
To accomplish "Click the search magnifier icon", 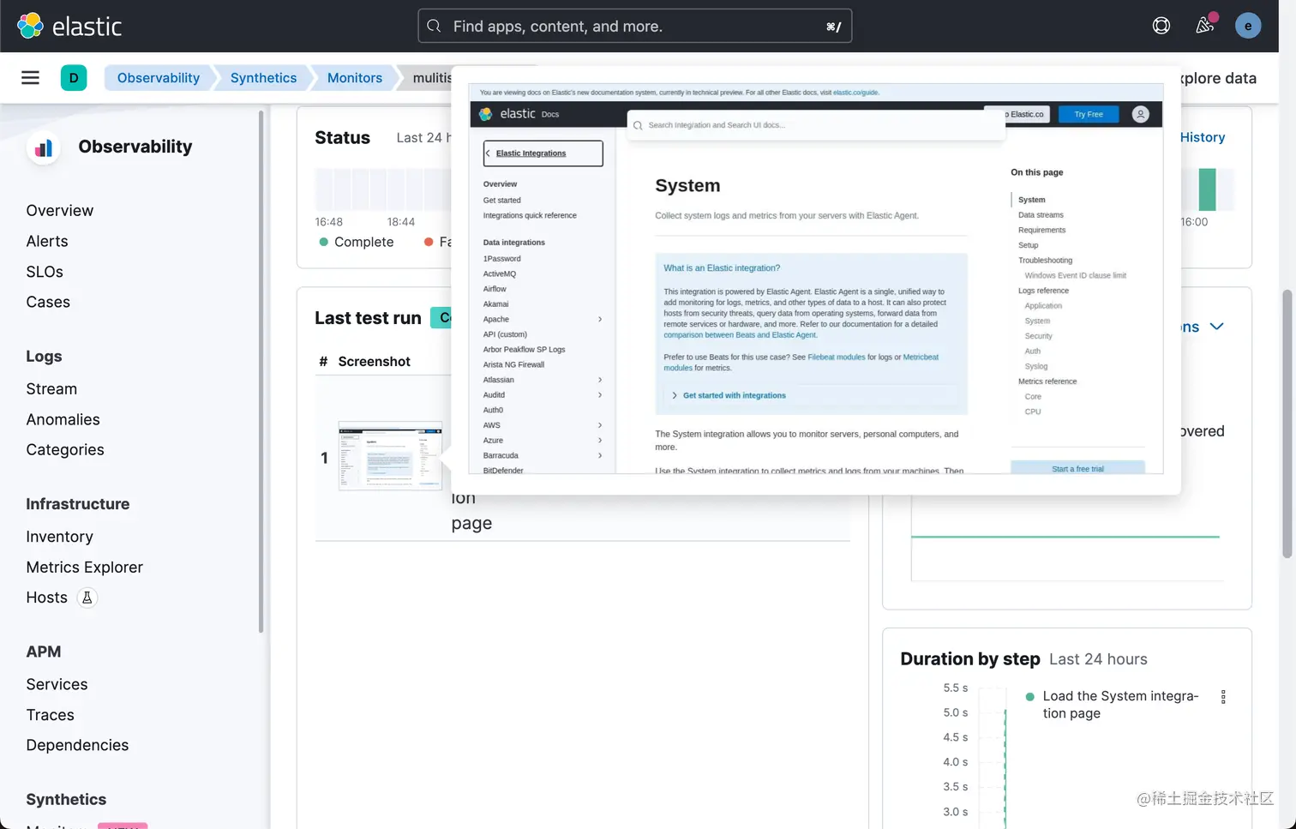I will (435, 26).
